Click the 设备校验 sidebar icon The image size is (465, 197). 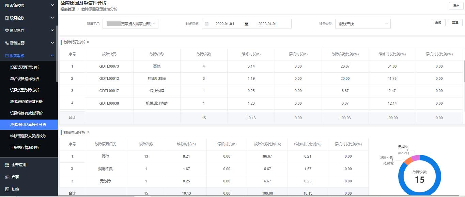(x=7, y=5)
